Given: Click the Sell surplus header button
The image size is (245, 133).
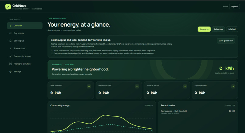Looking at the screenshot, I should (x=218, y=29).
